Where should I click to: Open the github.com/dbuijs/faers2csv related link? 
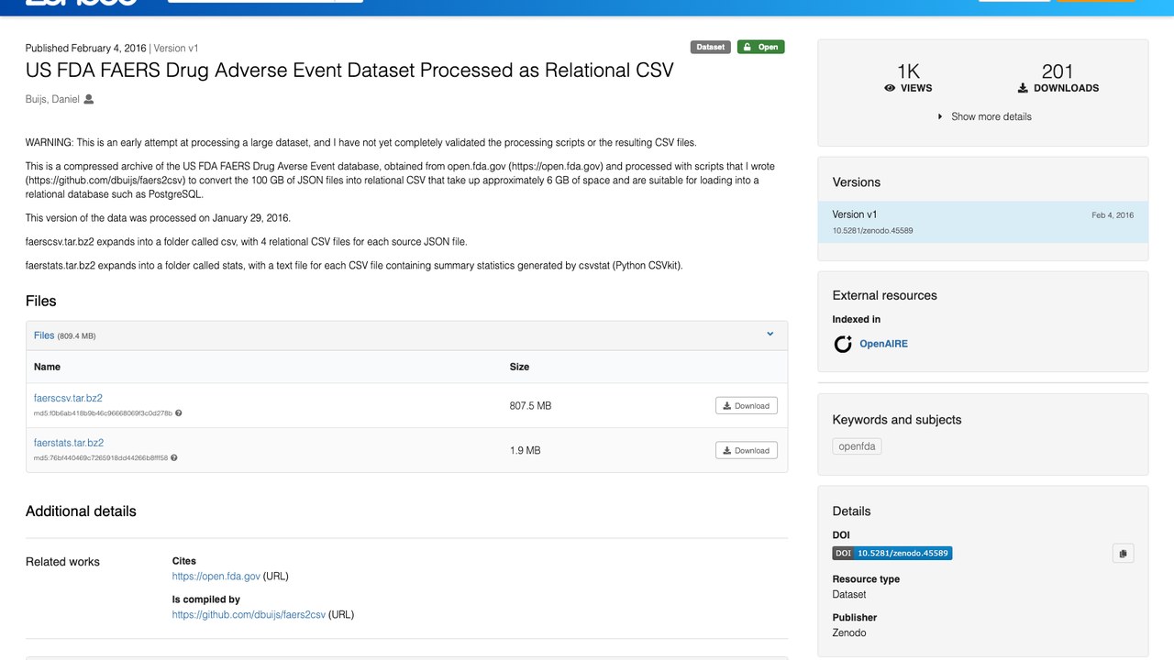[x=249, y=615]
